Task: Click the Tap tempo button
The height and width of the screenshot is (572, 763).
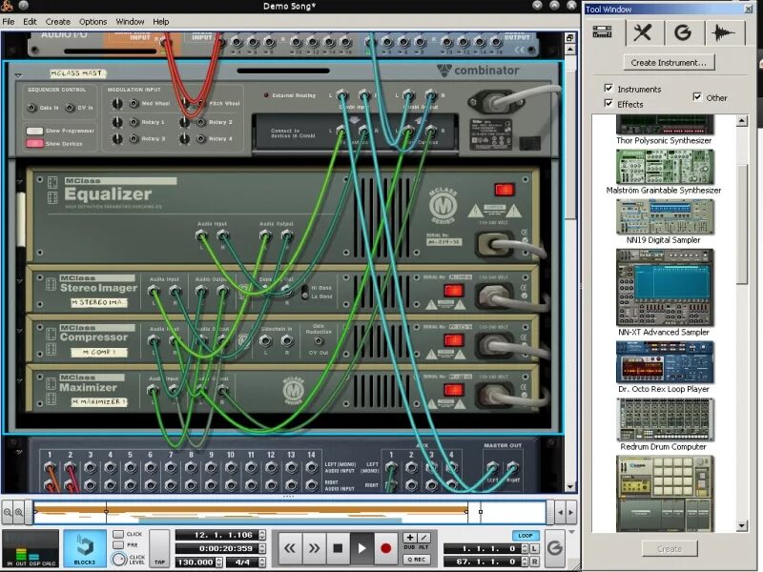Action: click(159, 548)
